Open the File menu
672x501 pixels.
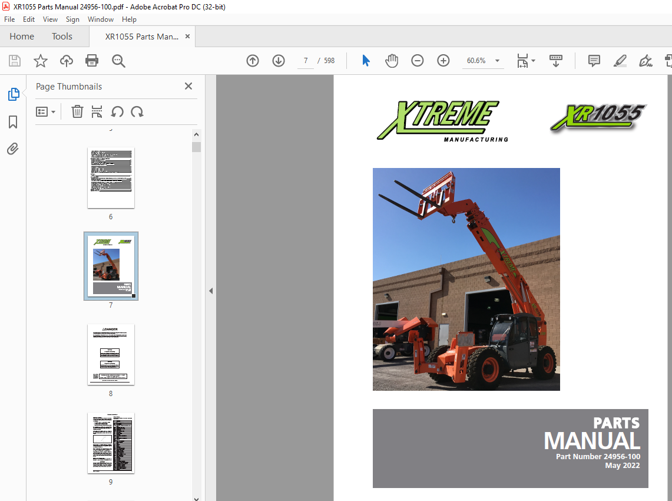(x=9, y=19)
